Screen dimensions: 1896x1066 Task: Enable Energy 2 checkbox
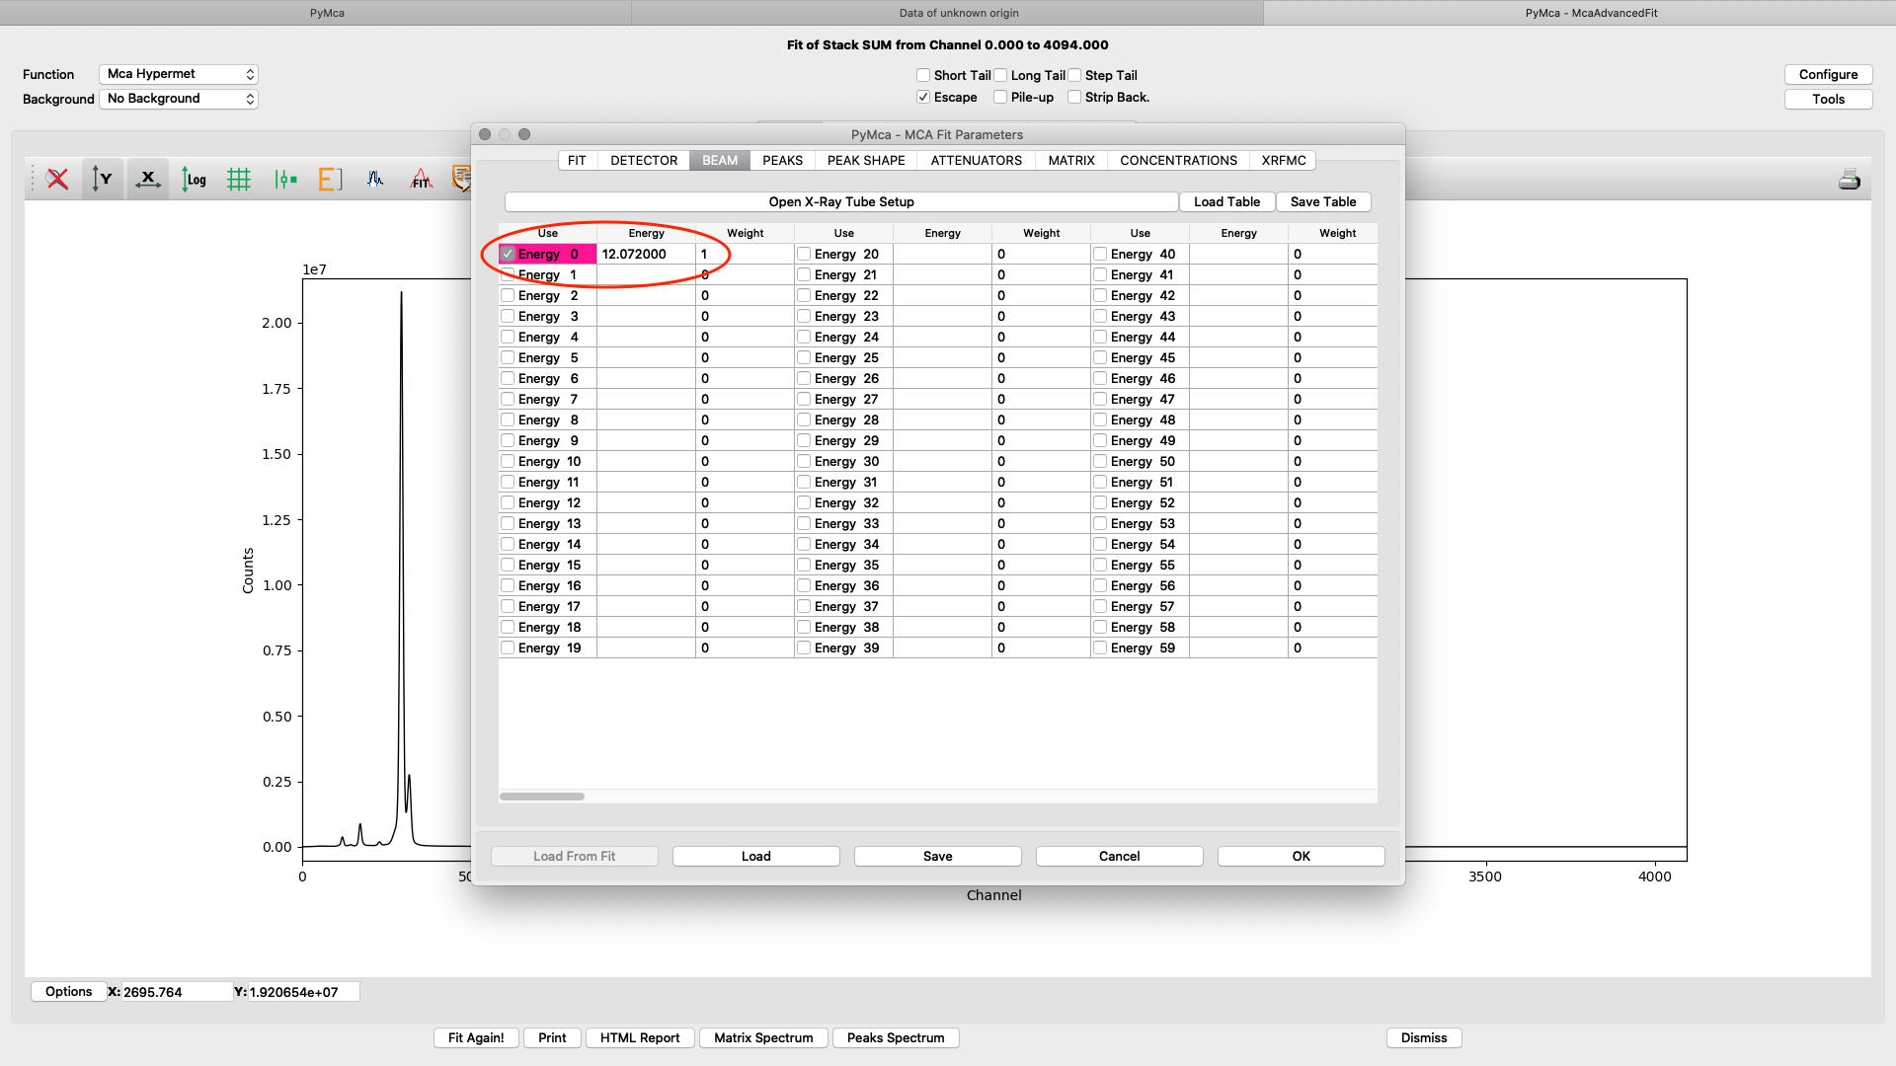508,295
